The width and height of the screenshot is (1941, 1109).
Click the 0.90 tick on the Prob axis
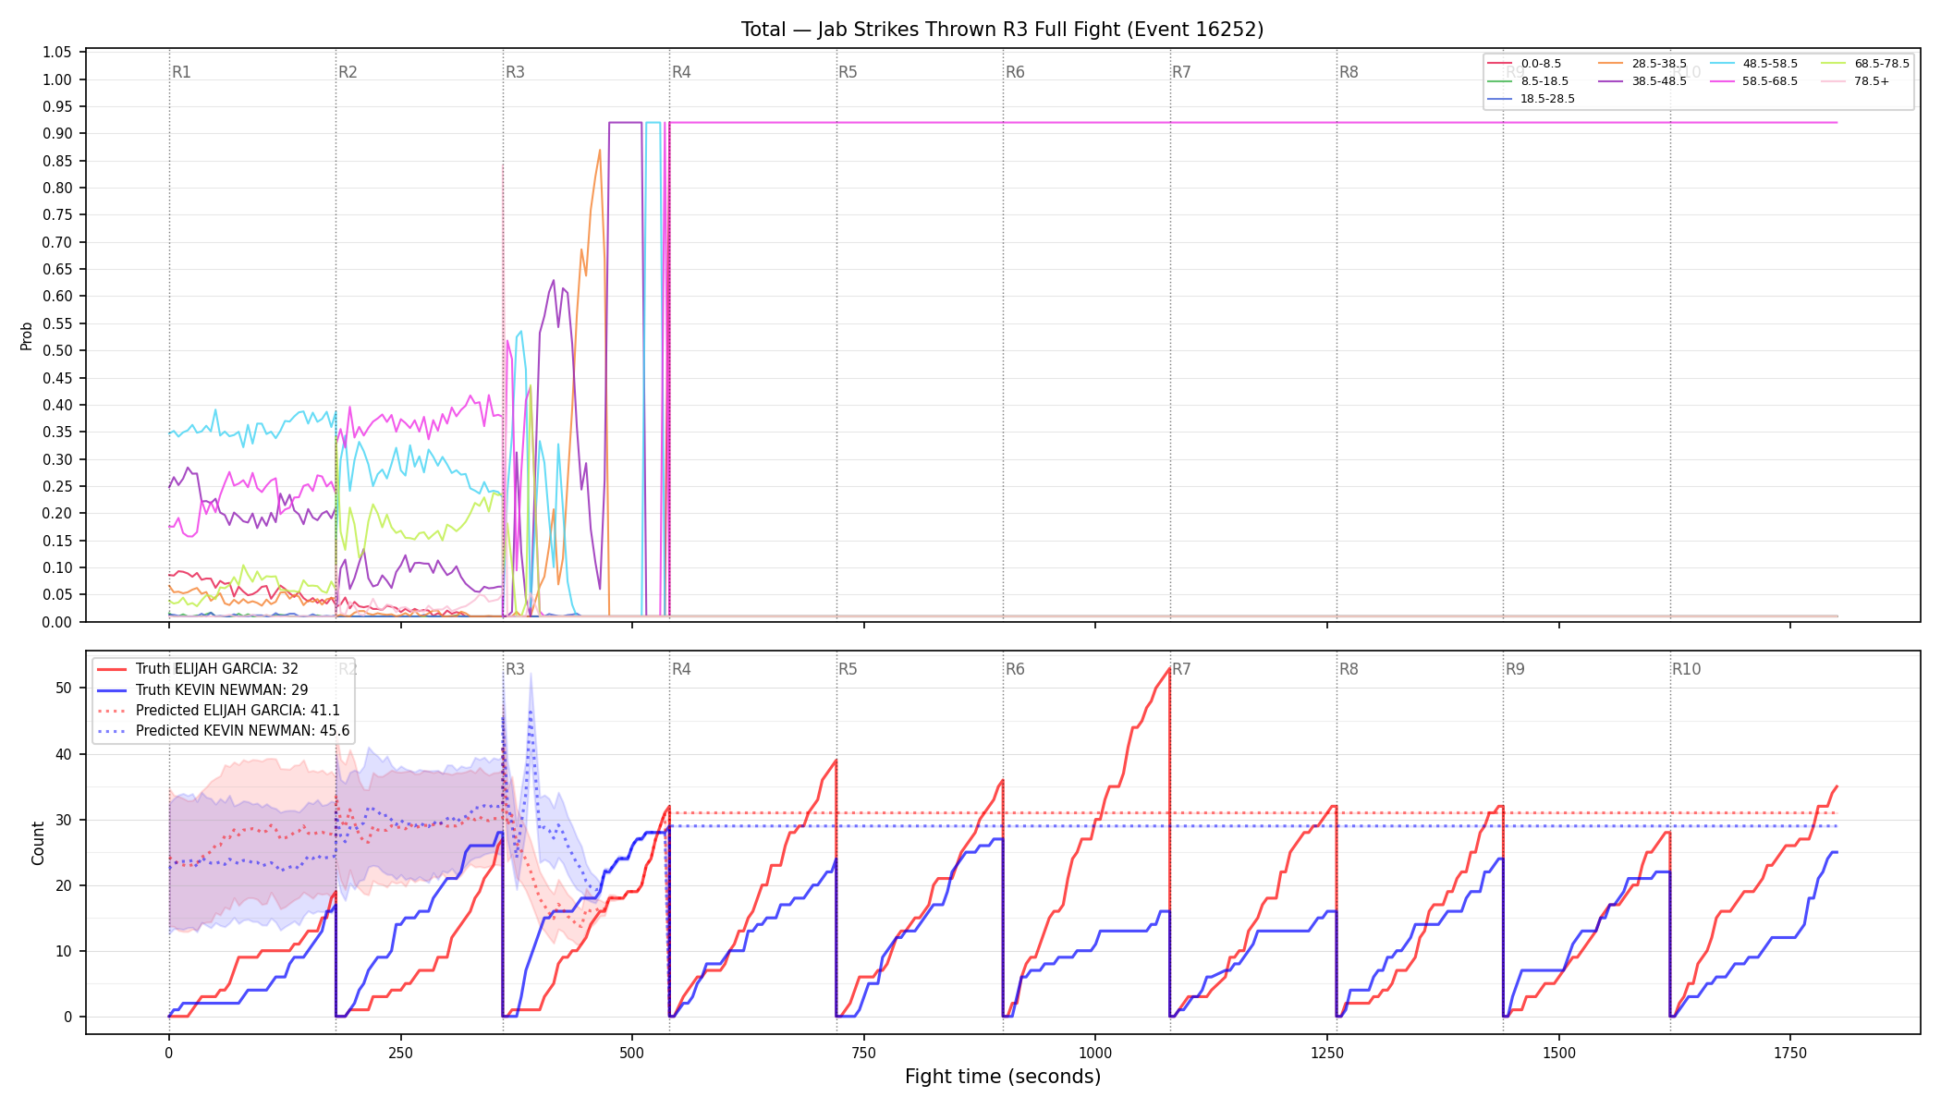point(57,134)
